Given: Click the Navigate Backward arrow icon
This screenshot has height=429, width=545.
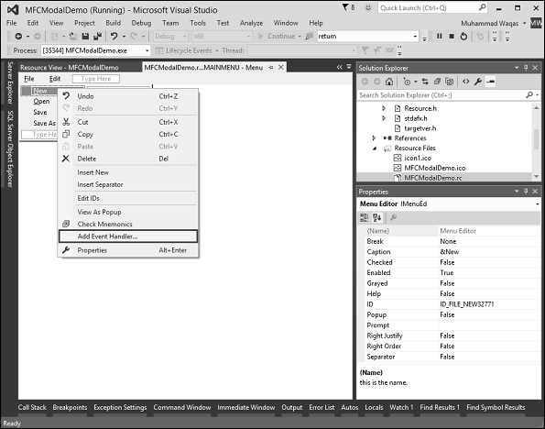Looking at the screenshot, I should click(18, 36).
